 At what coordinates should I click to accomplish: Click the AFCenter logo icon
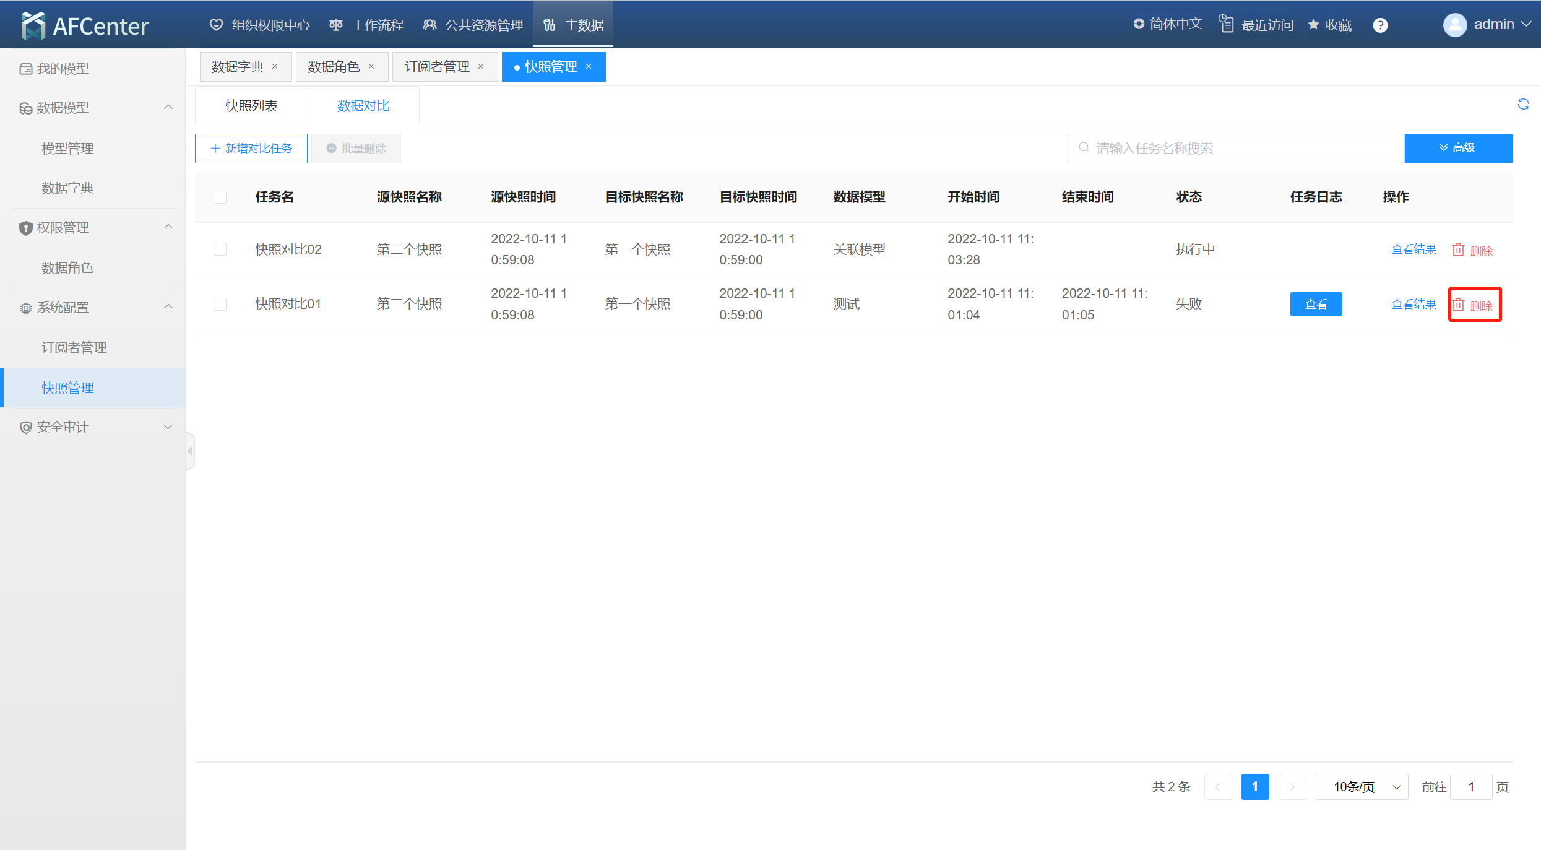(33, 25)
